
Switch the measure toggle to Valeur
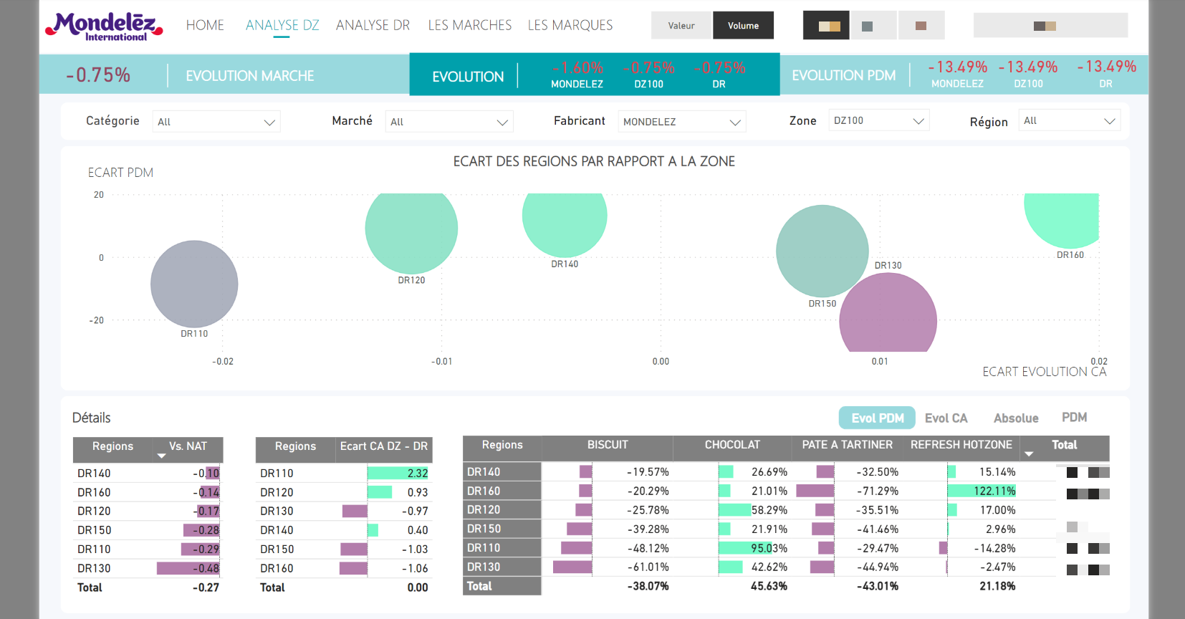[x=681, y=26]
